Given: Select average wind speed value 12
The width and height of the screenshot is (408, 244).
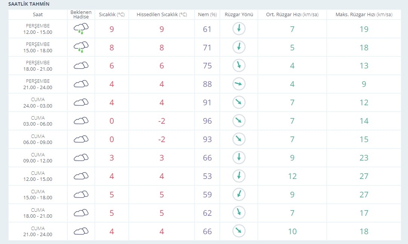Looking at the screenshot, I should click(292, 176).
